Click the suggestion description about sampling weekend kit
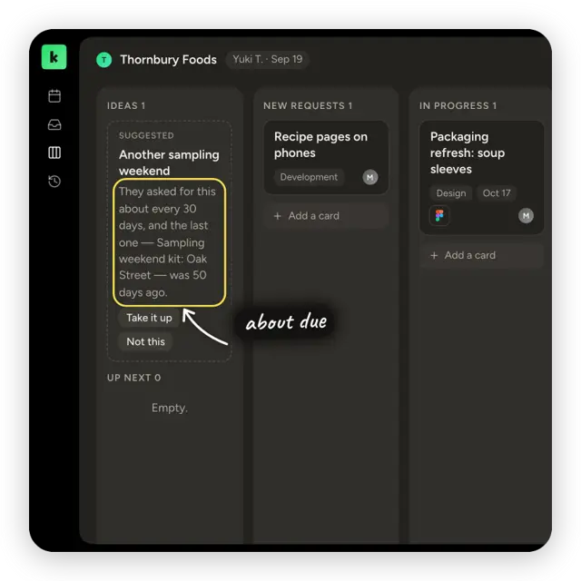The image size is (581, 581). click(x=169, y=242)
